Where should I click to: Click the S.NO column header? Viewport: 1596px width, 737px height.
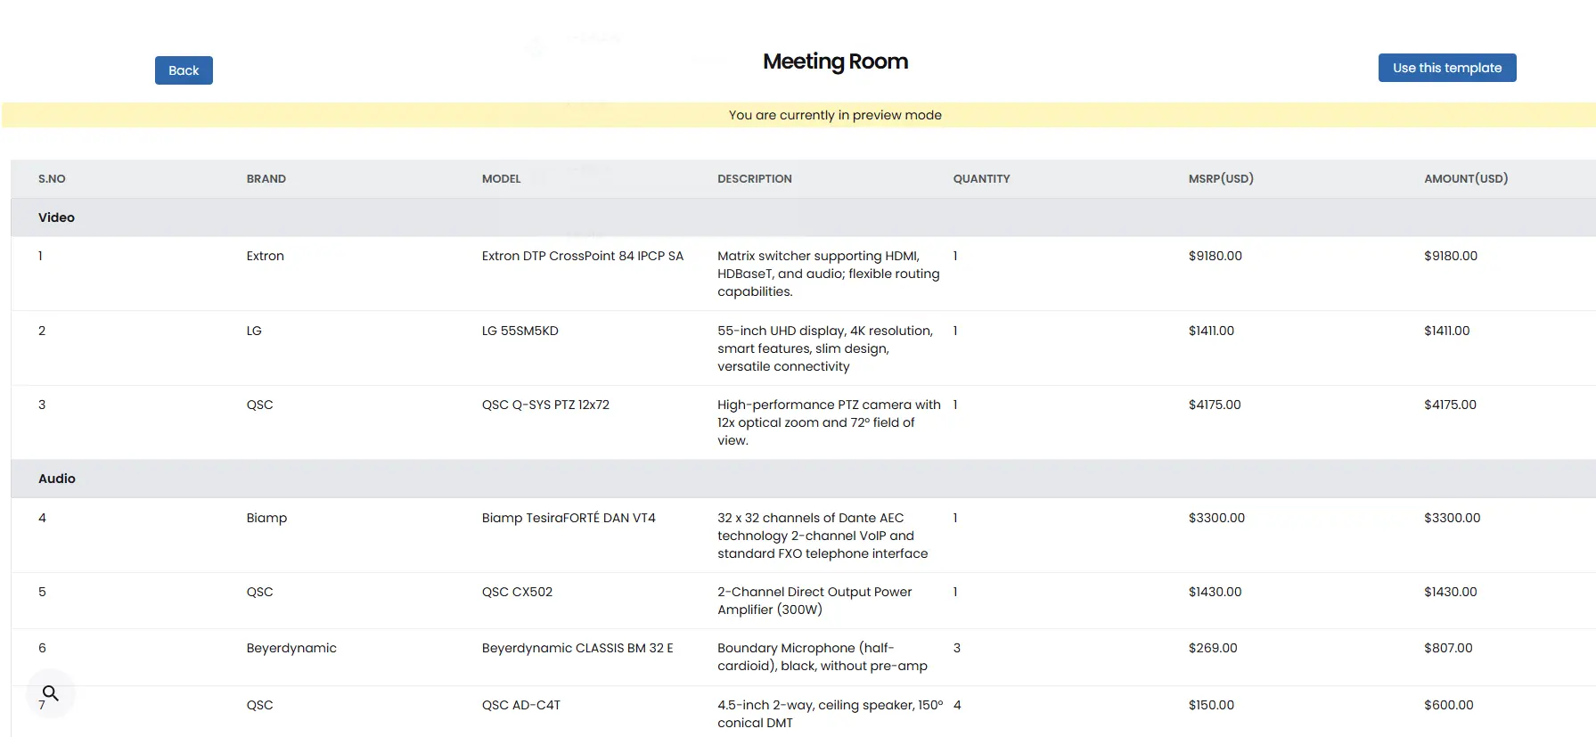(x=52, y=179)
